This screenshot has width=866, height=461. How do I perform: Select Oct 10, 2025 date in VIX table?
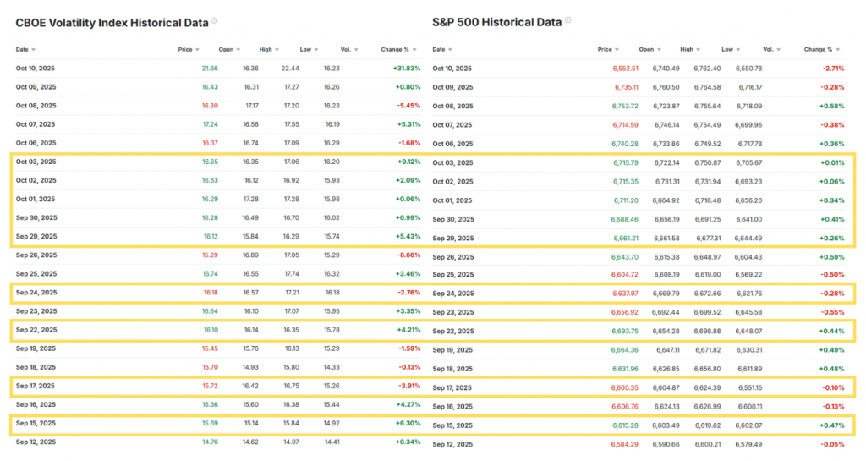[36, 68]
